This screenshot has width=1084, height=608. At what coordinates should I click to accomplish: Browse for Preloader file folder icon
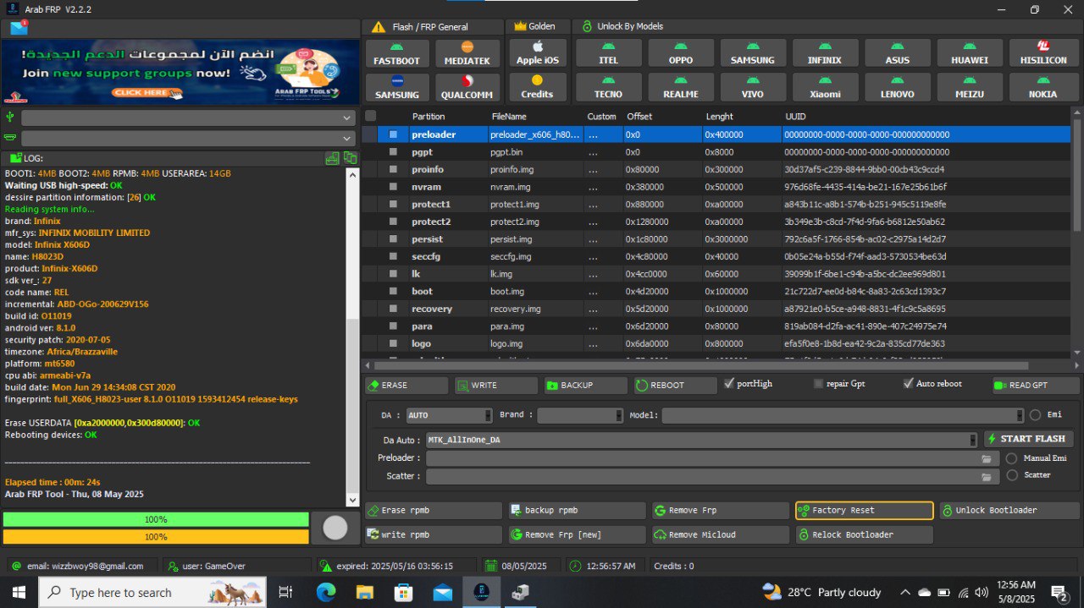click(987, 458)
